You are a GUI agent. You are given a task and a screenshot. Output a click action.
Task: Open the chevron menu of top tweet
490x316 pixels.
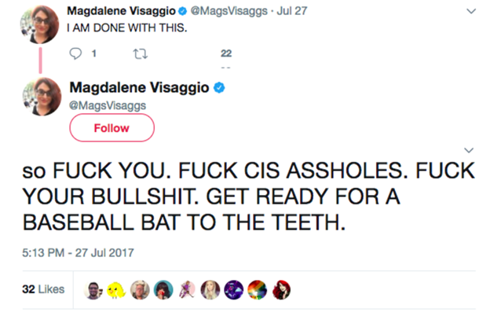471,11
